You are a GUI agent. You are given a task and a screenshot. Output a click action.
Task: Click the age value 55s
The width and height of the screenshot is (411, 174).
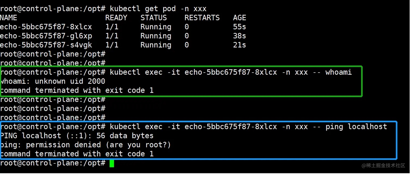point(239,27)
